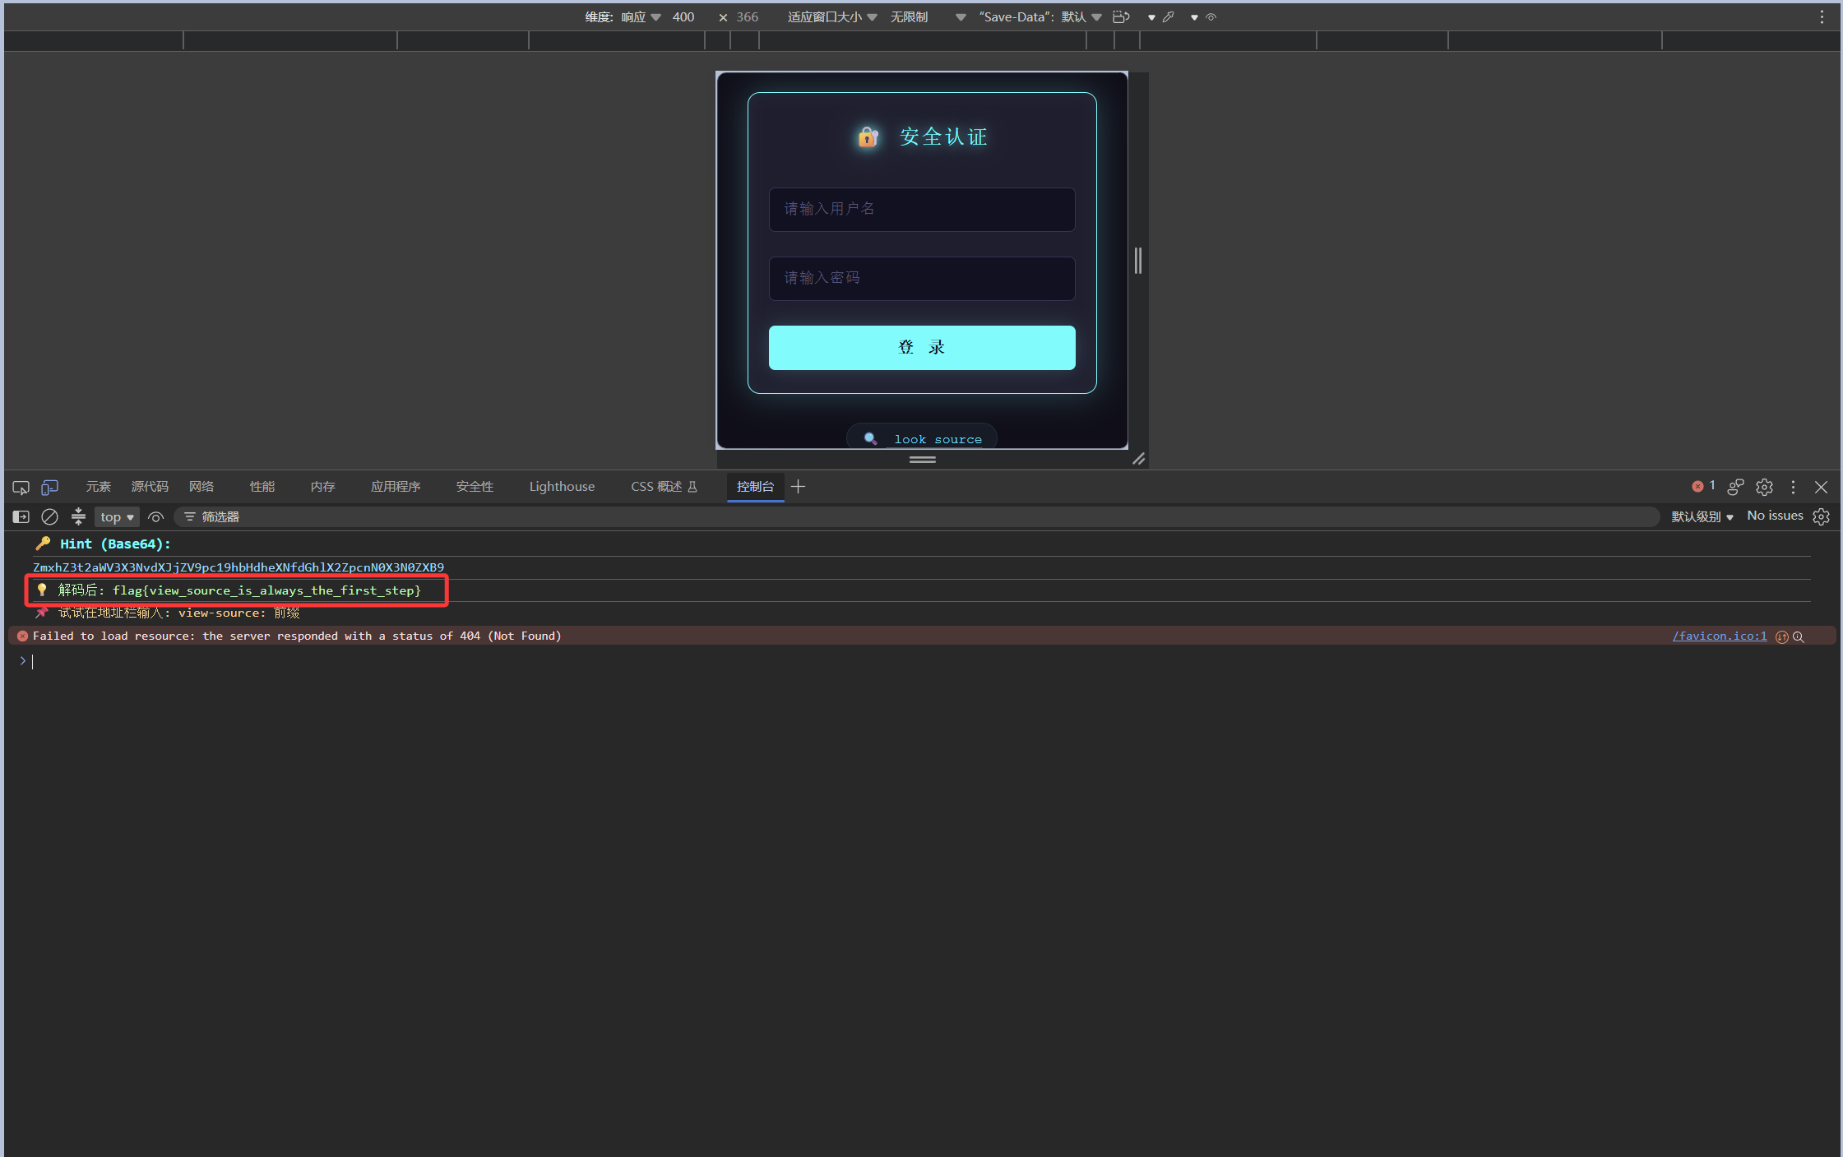Image resolution: width=1843 pixels, height=1157 pixels.
Task: Open the 响应 dimension dropdown
Action: [x=641, y=17]
